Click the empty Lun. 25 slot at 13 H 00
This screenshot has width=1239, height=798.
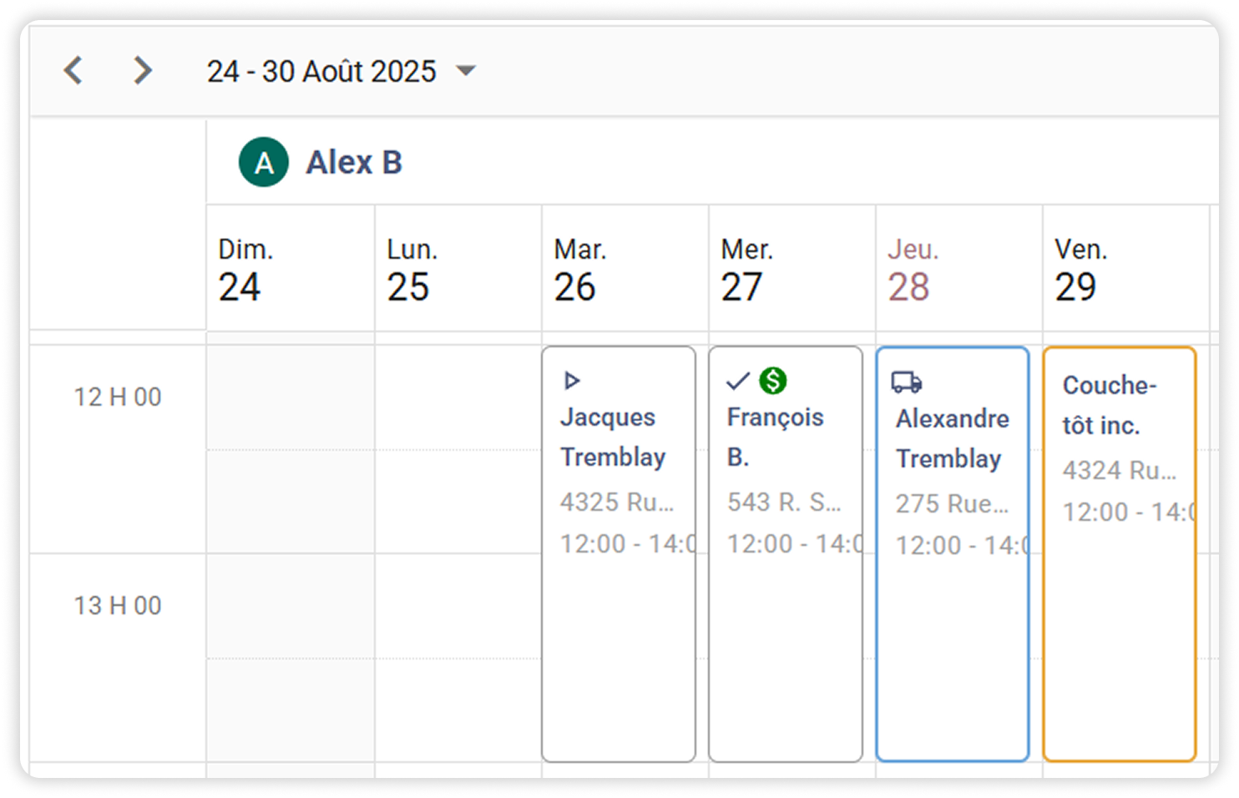pyautogui.click(x=458, y=606)
